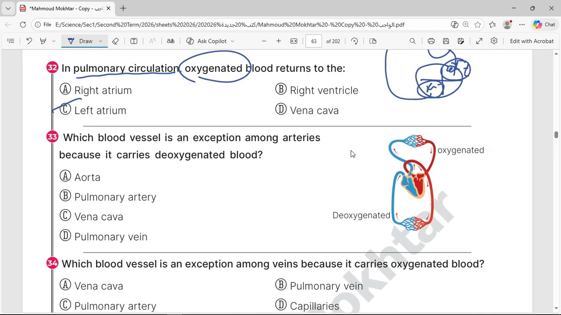Add this page to favorites star

pyautogui.click(x=478, y=24)
